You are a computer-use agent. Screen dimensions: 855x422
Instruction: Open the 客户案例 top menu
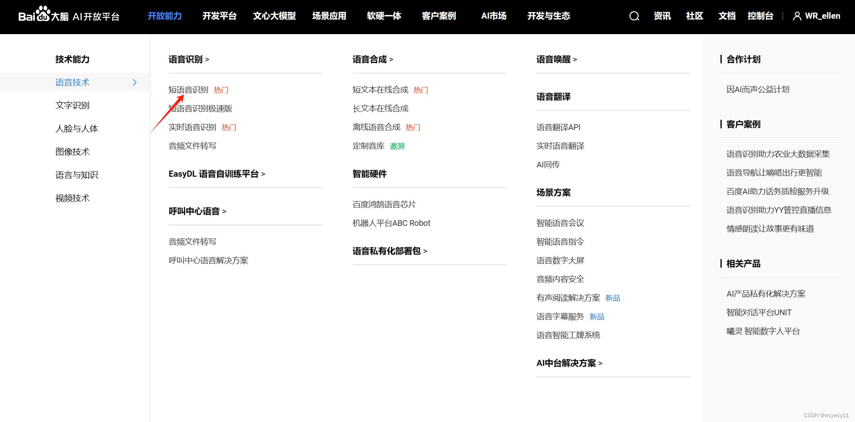pos(439,16)
